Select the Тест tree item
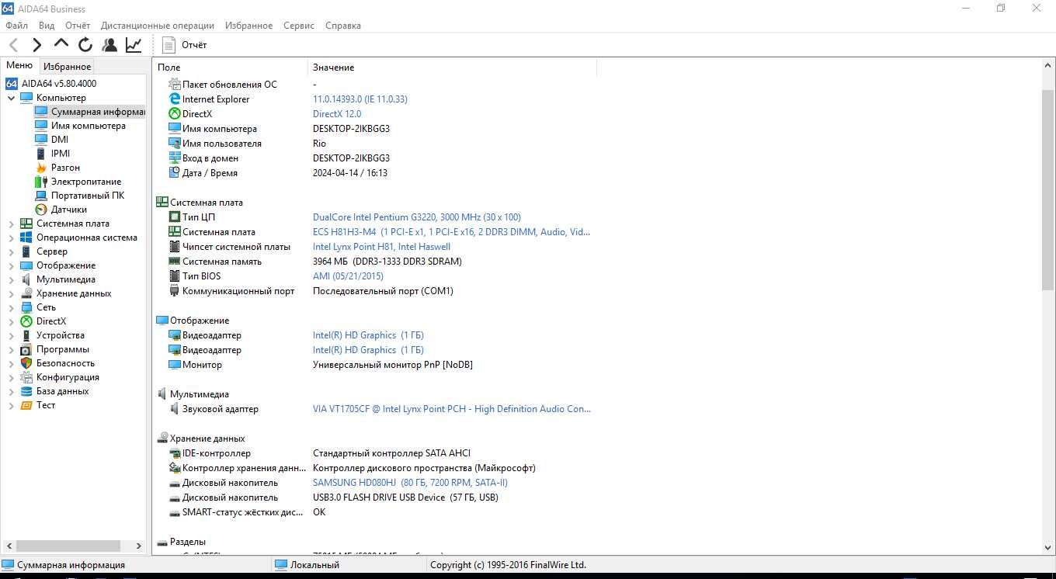The width and height of the screenshot is (1056, 579). (46, 405)
